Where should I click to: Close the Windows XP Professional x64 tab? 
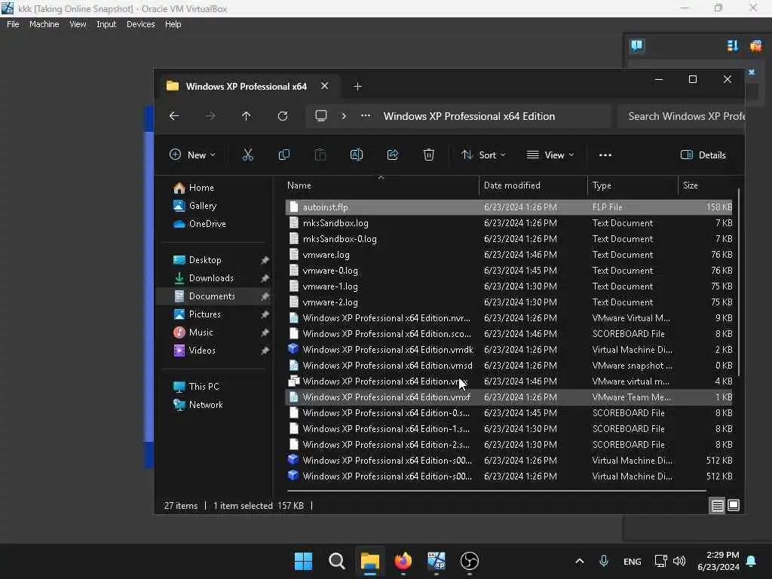[324, 86]
